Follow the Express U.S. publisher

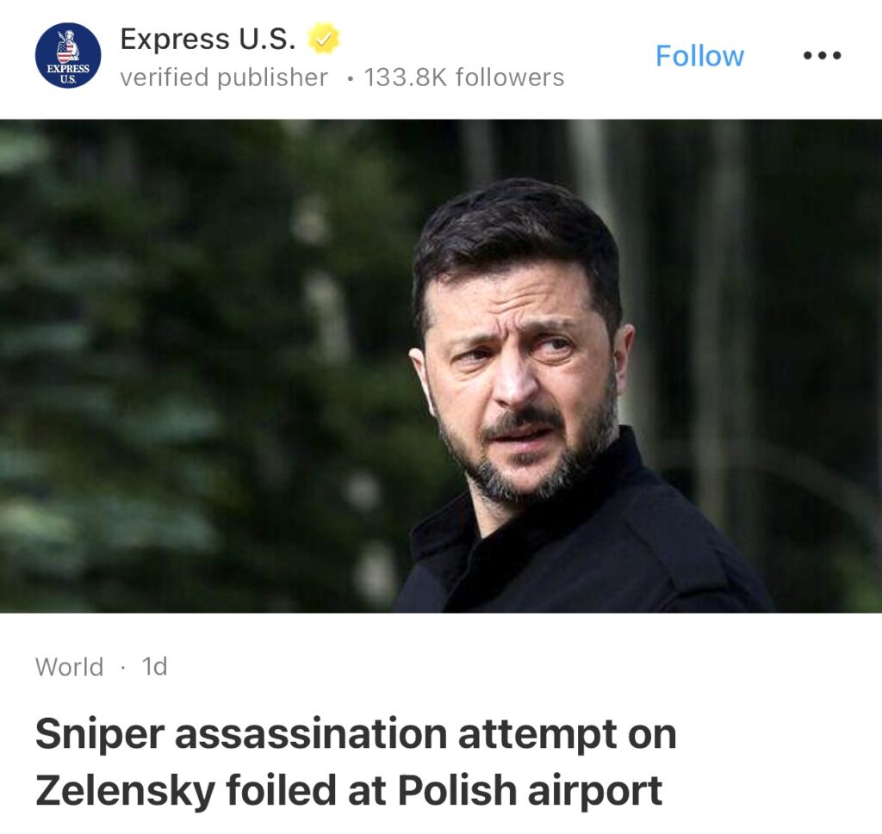[699, 56]
